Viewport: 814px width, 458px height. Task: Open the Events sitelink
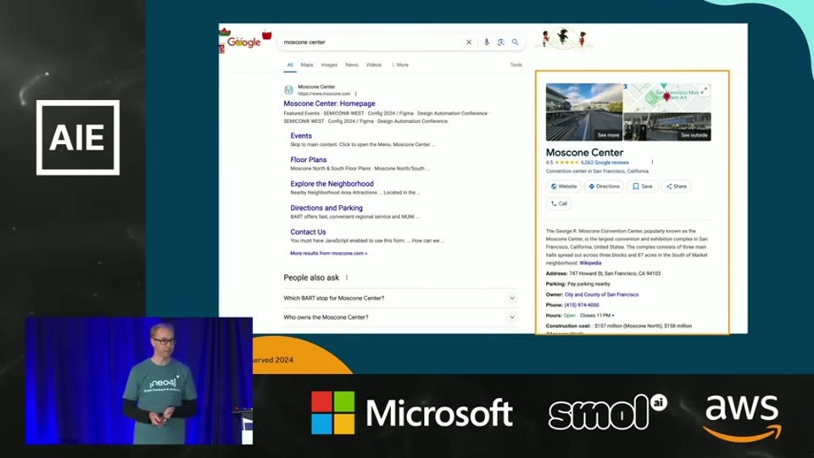click(301, 136)
